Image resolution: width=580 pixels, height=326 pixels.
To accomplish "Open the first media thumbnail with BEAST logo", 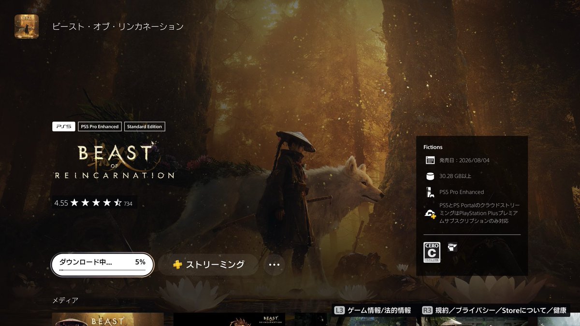I will point(108,319).
